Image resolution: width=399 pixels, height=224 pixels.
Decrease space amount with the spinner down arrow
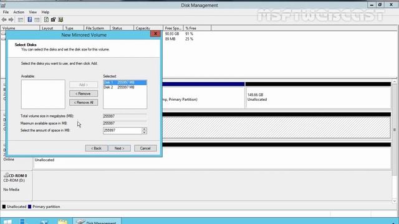pos(144,133)
